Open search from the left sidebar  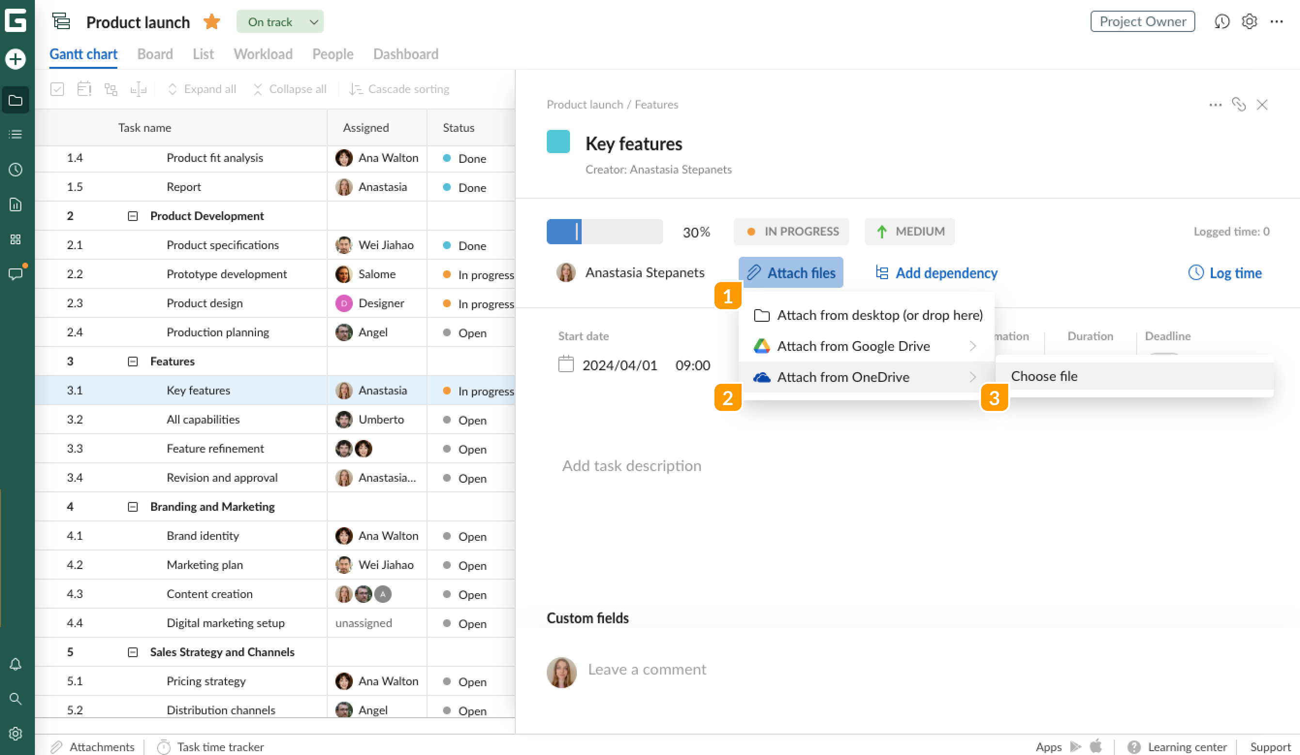[16, 699]
